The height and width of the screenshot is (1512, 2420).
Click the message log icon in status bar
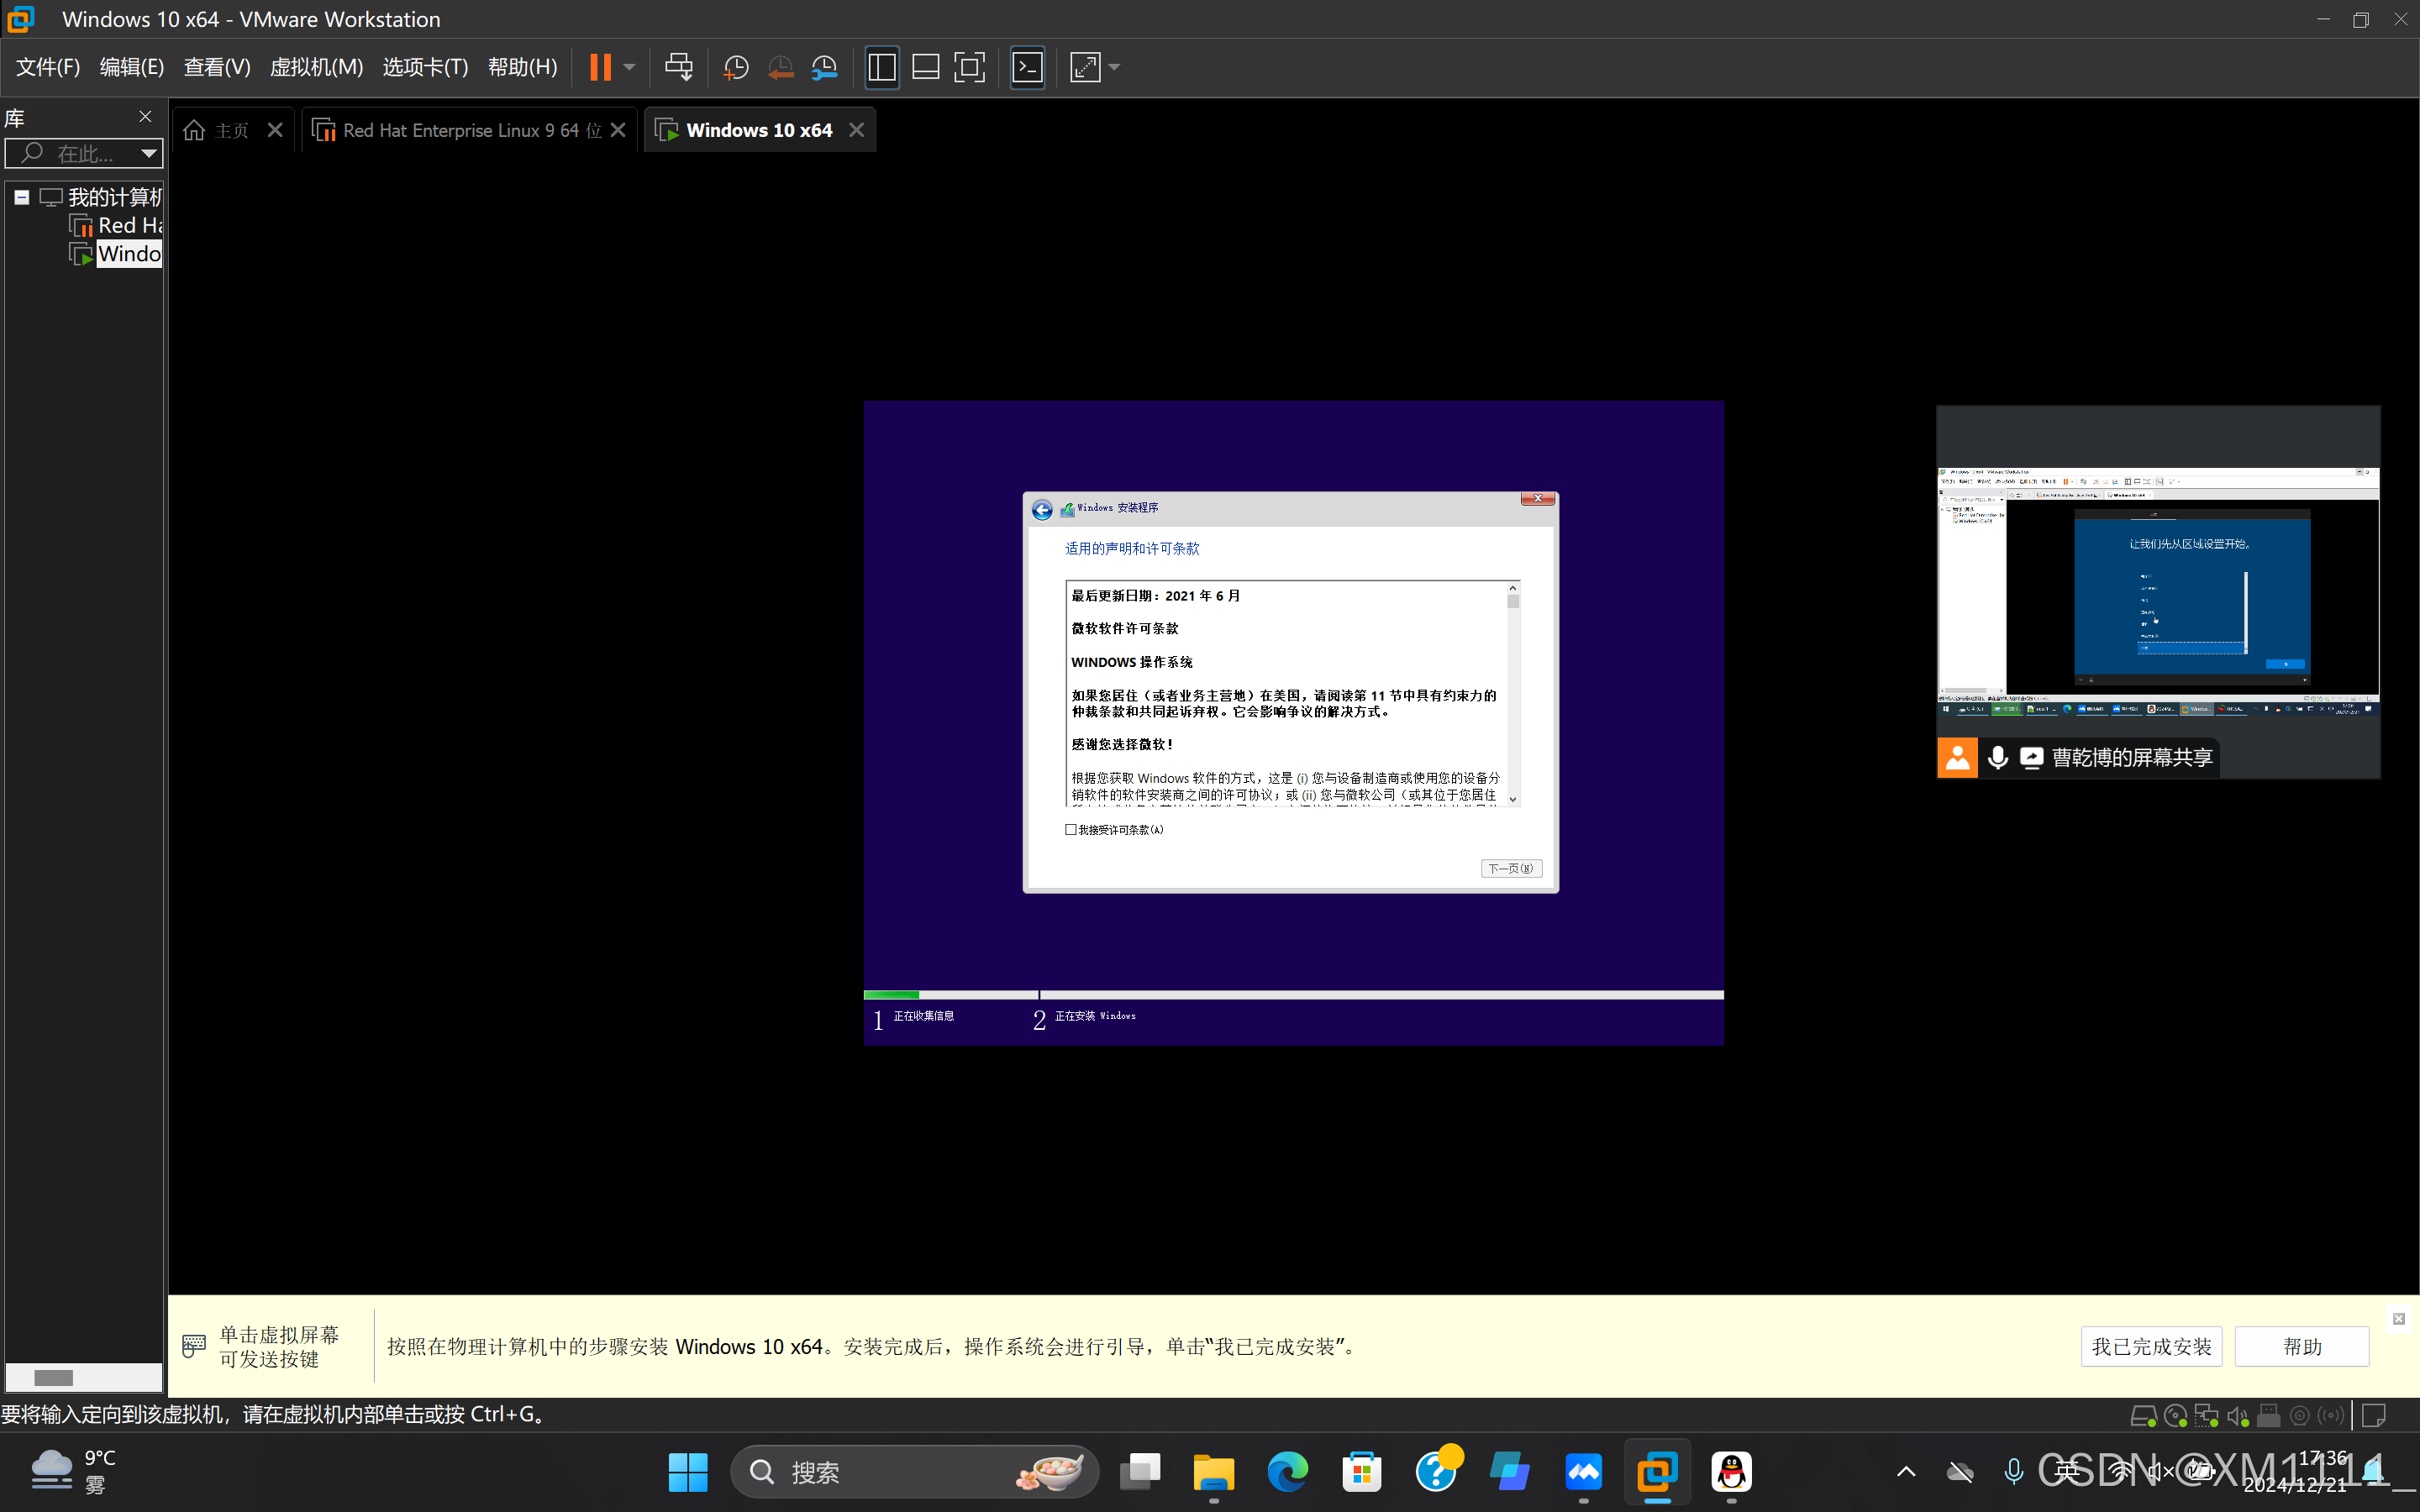tap(2374, 1415)
